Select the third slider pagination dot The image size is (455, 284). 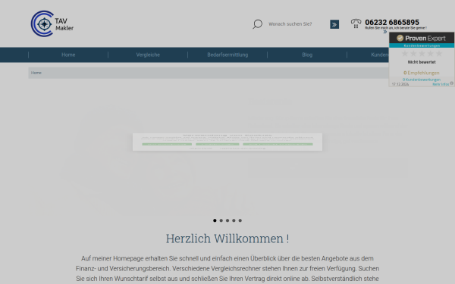click(227, 220)
